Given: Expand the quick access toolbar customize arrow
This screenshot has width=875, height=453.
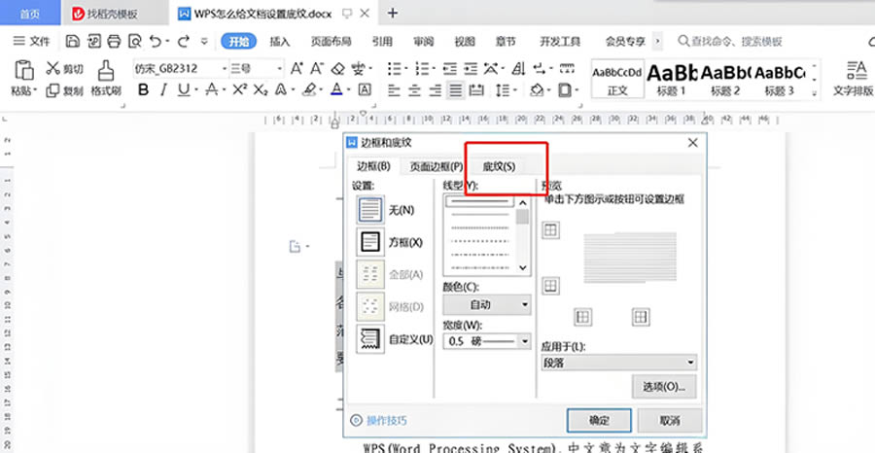Looking at the screenshot, I should pos(204,41).
